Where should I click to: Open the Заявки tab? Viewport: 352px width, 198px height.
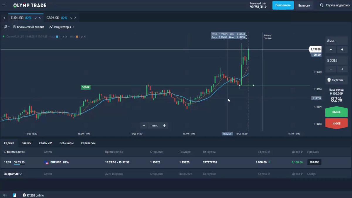[x=26, y=143]
